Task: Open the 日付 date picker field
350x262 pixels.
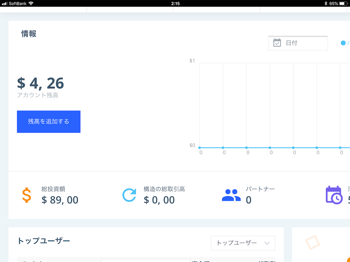Action: (298, 43)
